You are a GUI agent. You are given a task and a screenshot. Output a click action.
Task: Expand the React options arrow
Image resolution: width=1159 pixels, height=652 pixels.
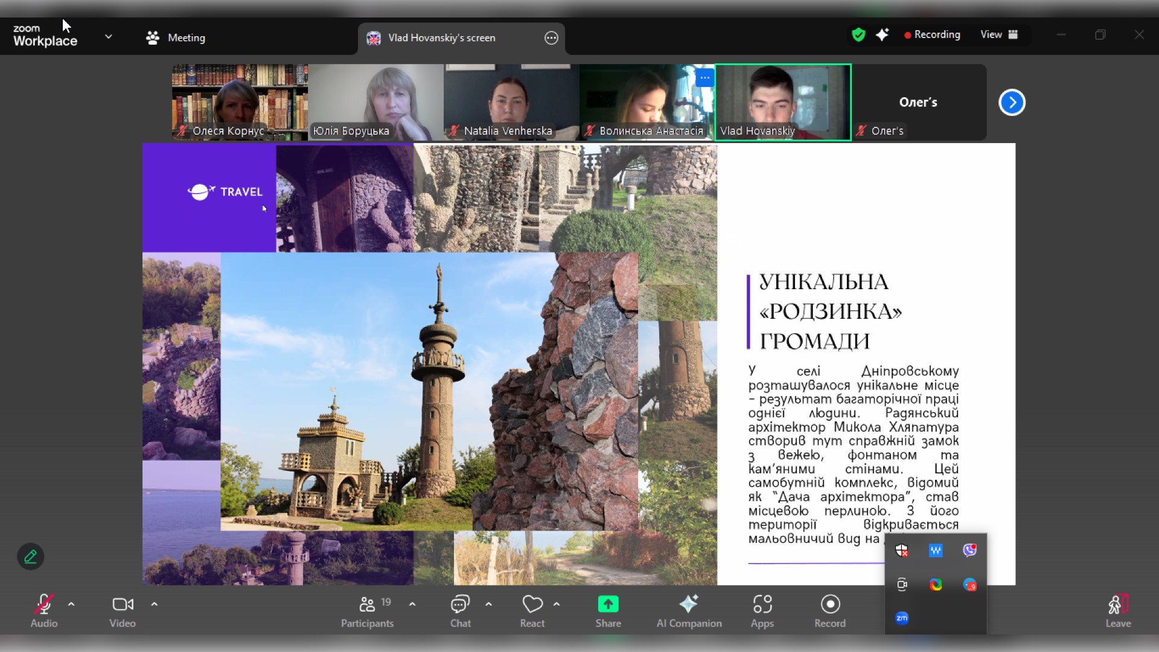(x=557, y=604)
